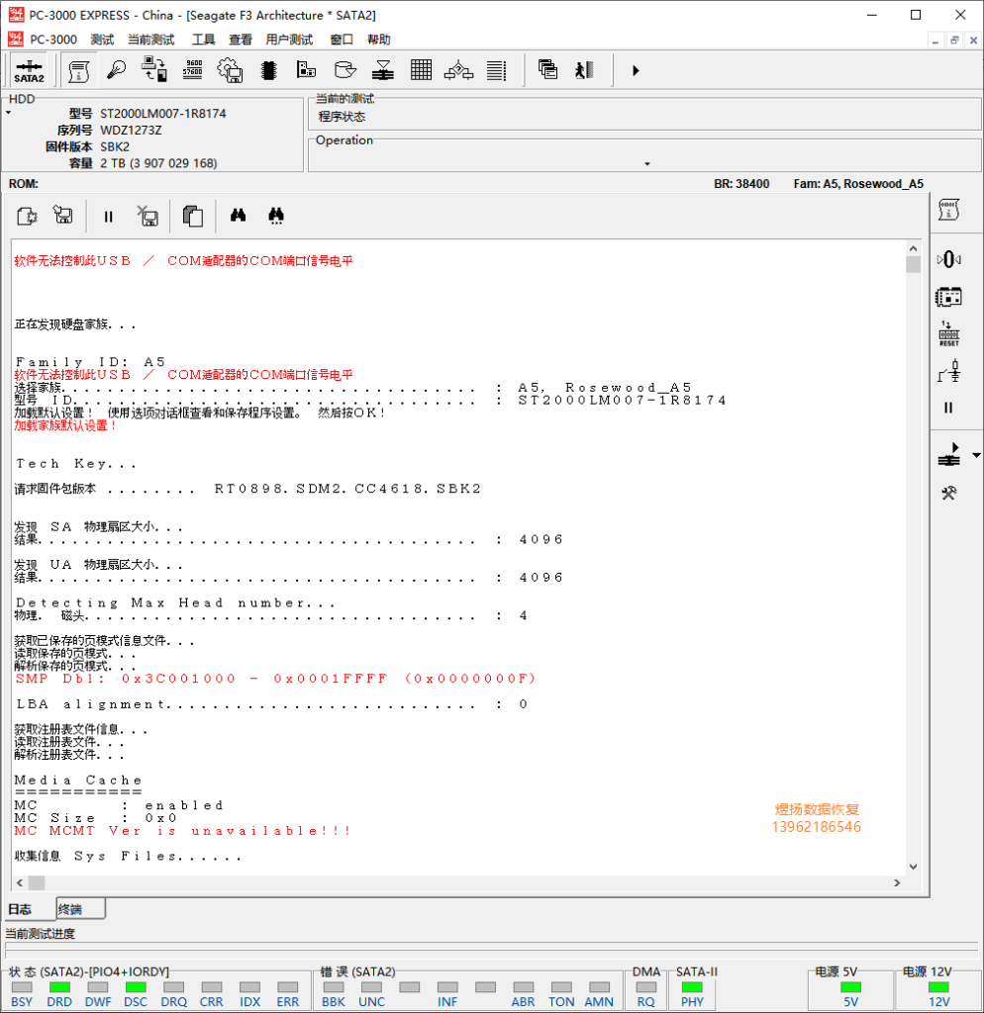984x1013 pixels.
Task: Click the disk cylinder icon in toolbar
Action: (344, 70)
